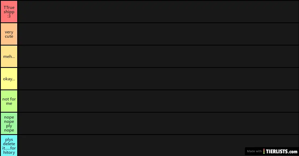Viewport: 299px width, 156px height.
Task: Click the cyan 'plys delete it' tier label
Action: tap(9, 145)
